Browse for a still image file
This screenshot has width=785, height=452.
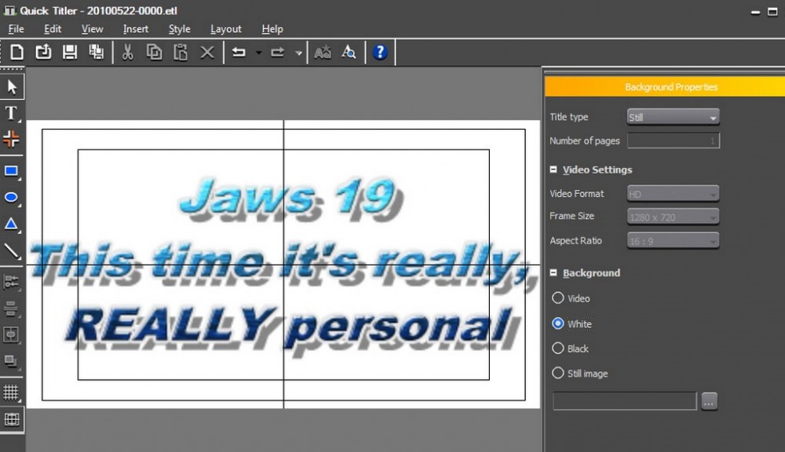(x=709, y=401)
